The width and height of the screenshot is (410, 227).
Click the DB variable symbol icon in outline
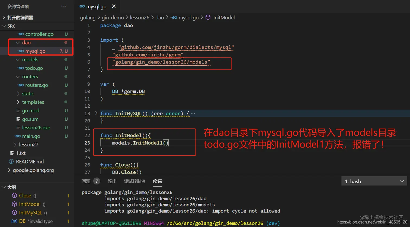pyautogui.click(x=14, y=221)
